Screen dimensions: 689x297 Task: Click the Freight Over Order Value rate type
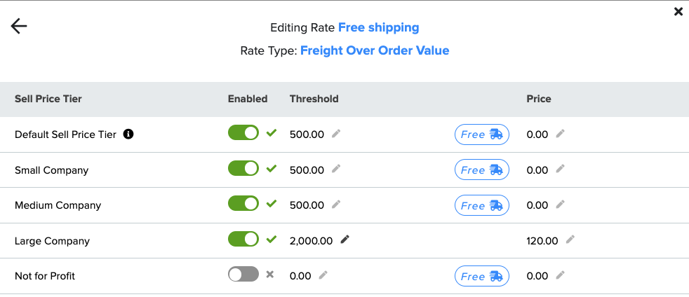tap(375, 51)
